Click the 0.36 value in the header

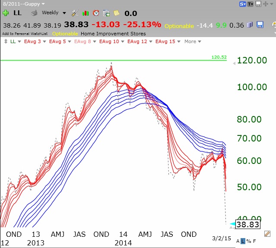[237, 25]
